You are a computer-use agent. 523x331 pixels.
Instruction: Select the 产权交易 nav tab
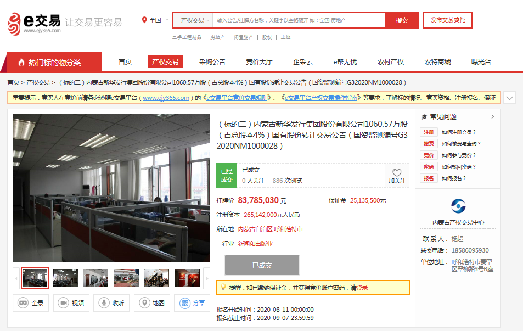pyautogui.click(x=165, y=61)
